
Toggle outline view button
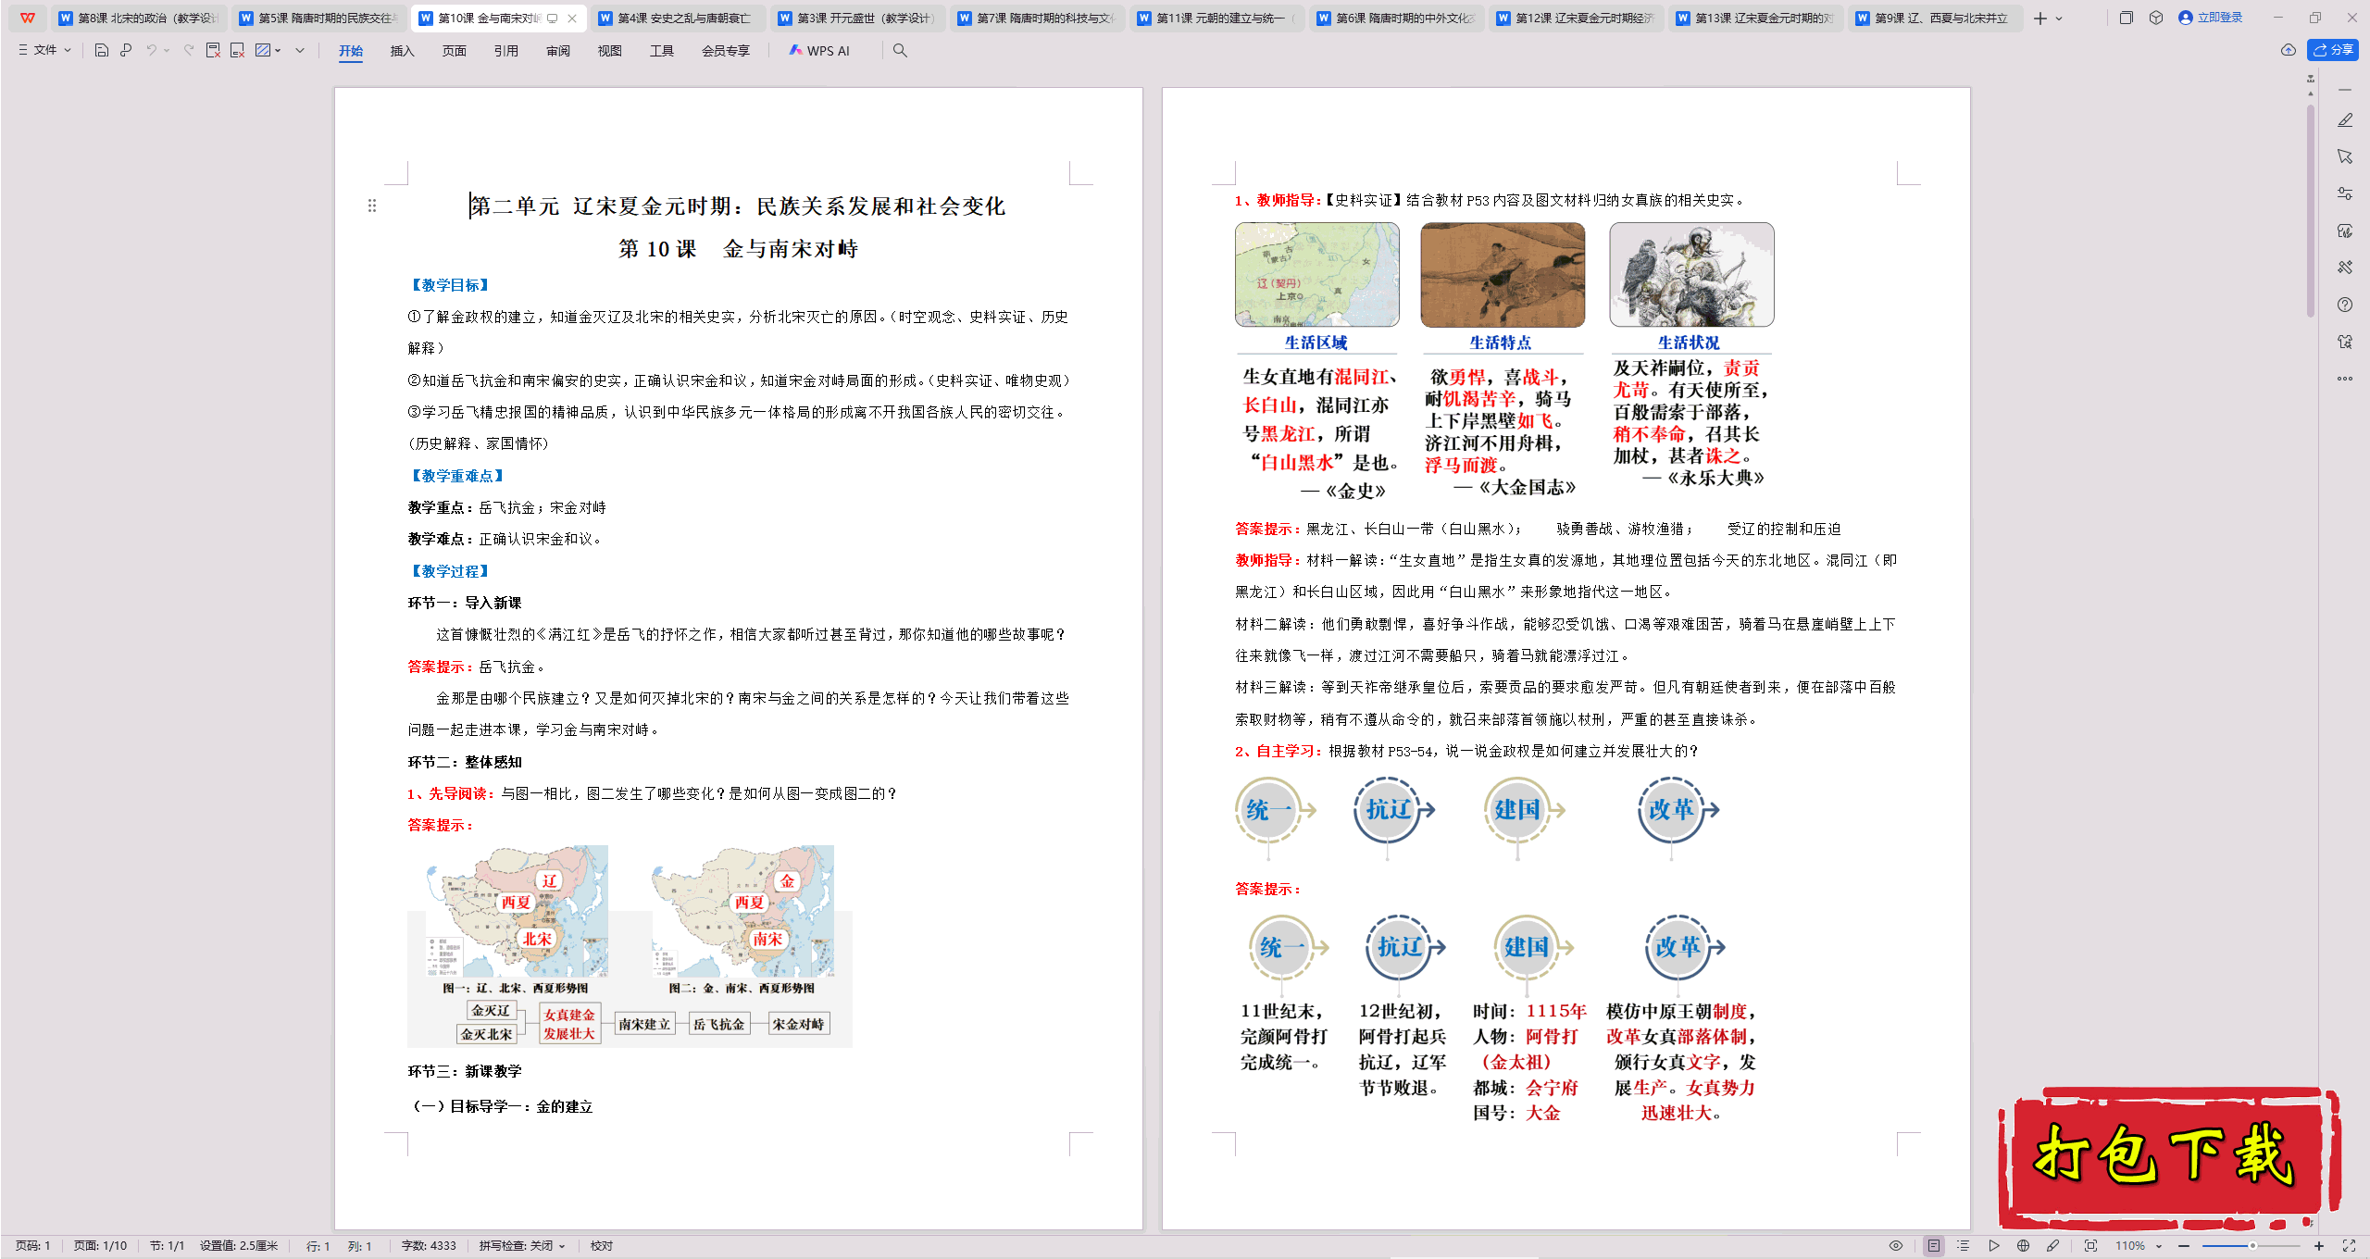[x=1964, y=1246]
